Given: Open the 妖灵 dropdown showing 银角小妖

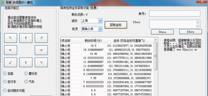Looking at the screenshot, I should (92, 29).
